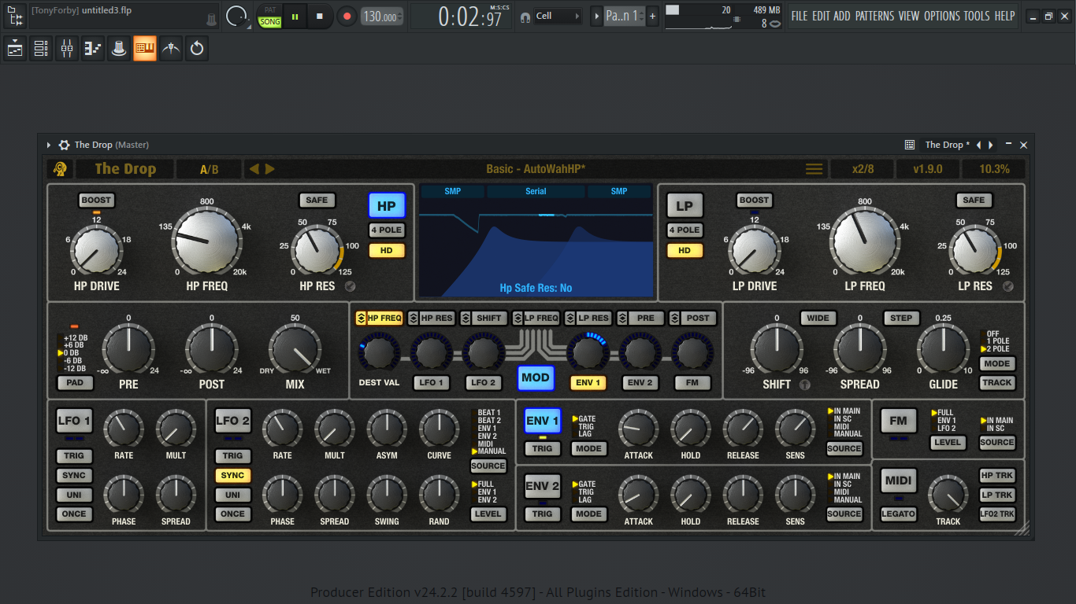Enable the STEP button above SPREAD
This screenshot has width=1076, height=604.
click(x=901, y=319)
